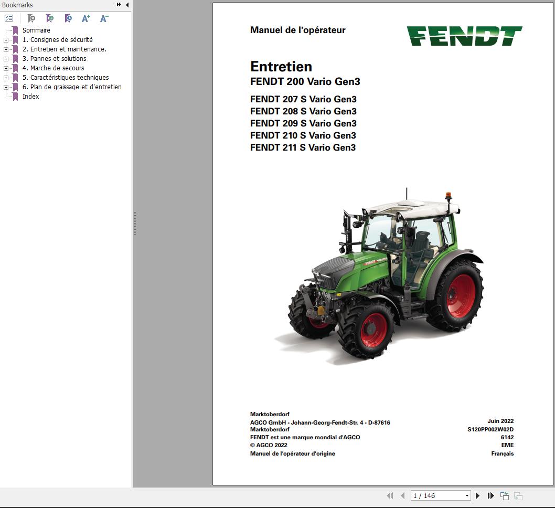Decrease bookmark font size with A-
This screenshot has width=555, height=508.
[x=104, y=18]
